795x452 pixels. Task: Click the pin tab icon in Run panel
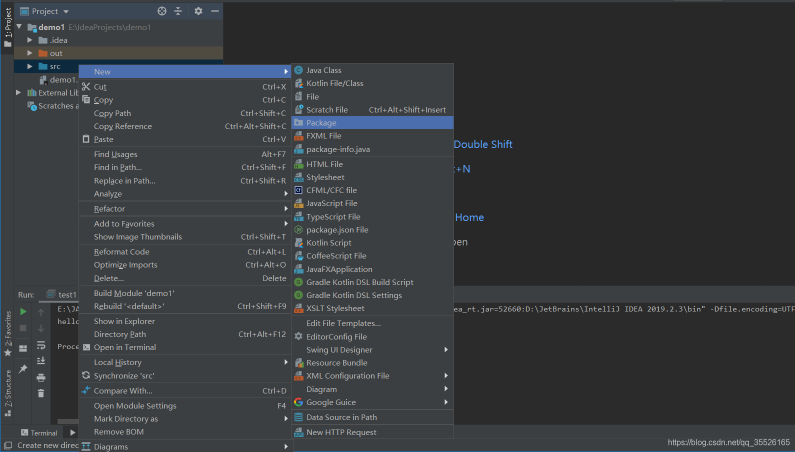tap(23, 369)
